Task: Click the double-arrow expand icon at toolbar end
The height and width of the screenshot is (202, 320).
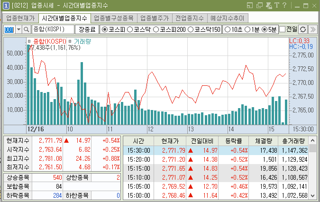Action: pos(313,29)
